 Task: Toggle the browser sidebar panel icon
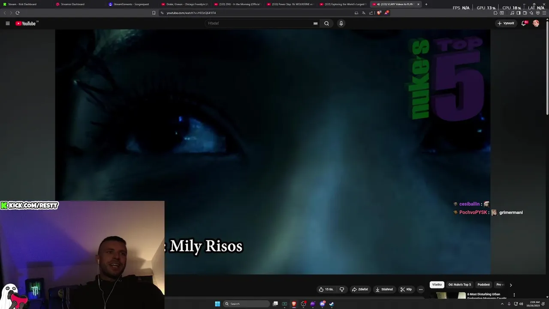518,13
